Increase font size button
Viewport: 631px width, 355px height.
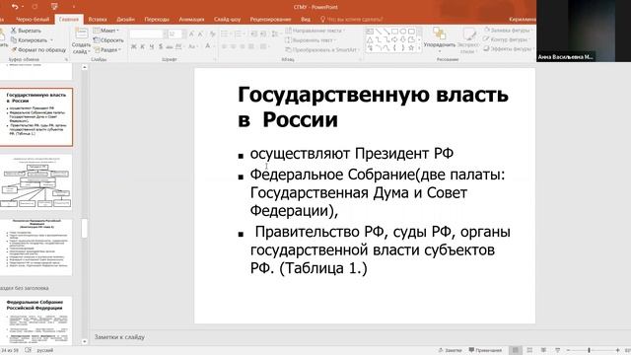pos(191,35)
